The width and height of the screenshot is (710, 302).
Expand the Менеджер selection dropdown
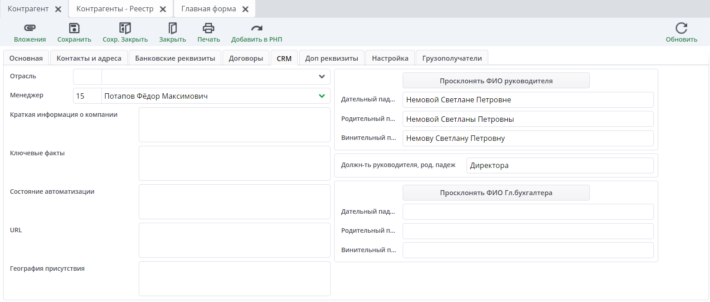[x=322, y=96]
